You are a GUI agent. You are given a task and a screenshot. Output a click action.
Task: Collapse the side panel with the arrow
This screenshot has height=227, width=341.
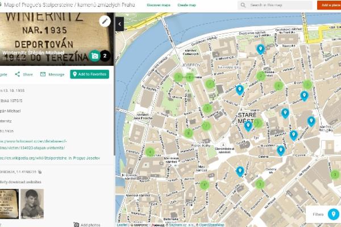tap(119, 24)
